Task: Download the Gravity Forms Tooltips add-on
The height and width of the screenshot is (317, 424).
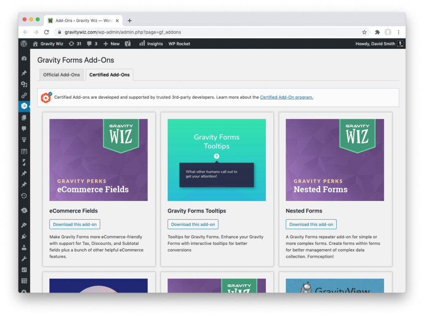Action: (193, 225)
